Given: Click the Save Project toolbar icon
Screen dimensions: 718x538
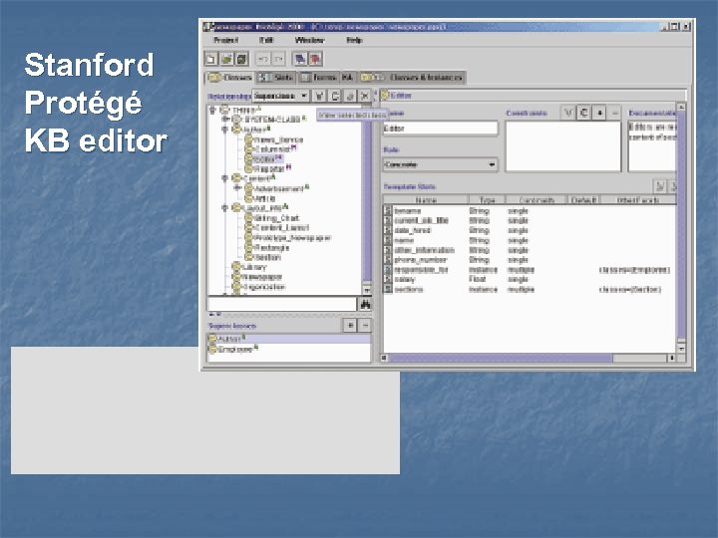Looking at the screenshot, I should click(241, 59).
